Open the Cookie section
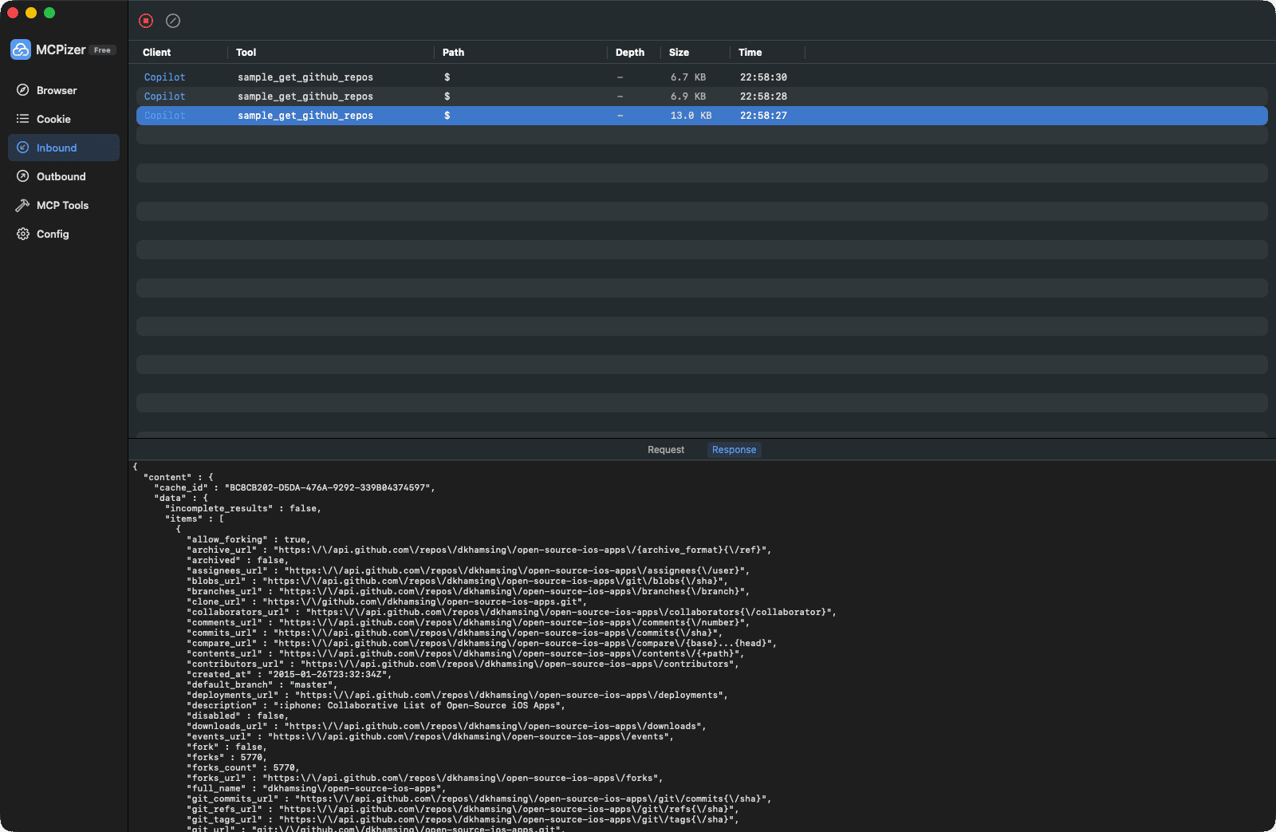 click(x=64, y=119)
